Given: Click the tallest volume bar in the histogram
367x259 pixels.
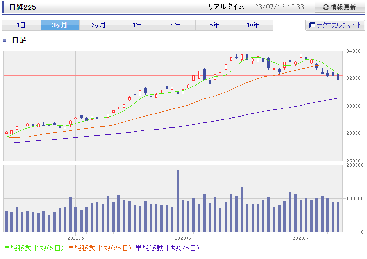Looking at the screenshot, I should [x=178, y=201].
